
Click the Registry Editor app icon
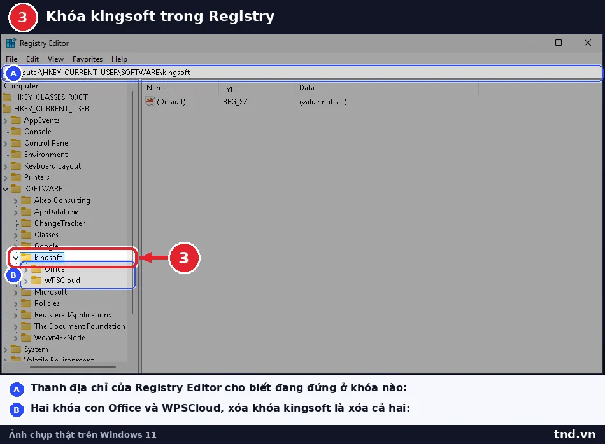pyautogui.click(x=11, y=43)
